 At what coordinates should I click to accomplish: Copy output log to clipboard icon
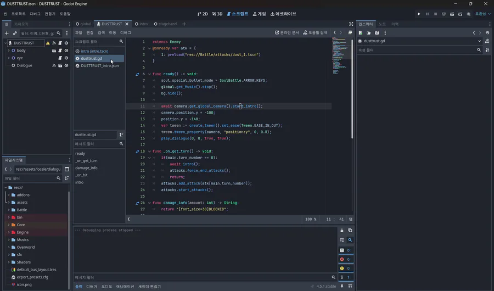click(350, 231)
